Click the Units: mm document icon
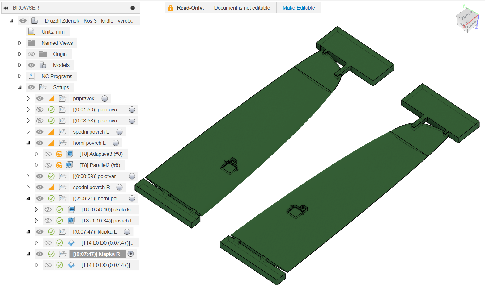 tap(31, 32)
